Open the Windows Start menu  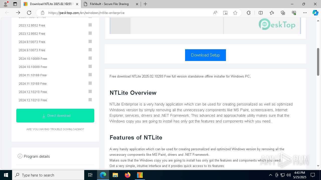click(x=6, y=175)
